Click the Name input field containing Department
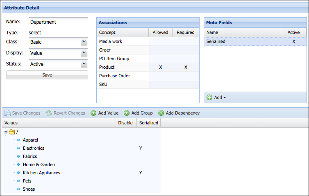Screen dimensions: 309x196 (x=58, y=22)
